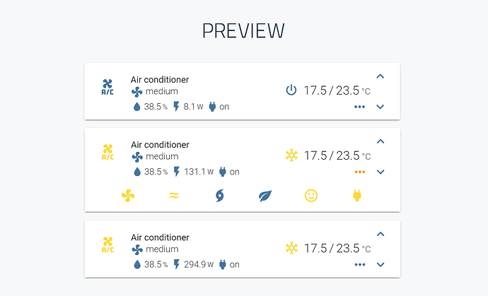Viewport: 488px width, 296px height.
Task: Expand the third card's three-dot toolbar
Action: coord(360,264)
